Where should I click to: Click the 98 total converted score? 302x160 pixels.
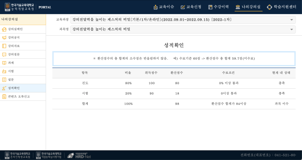[x=177, y=104]
